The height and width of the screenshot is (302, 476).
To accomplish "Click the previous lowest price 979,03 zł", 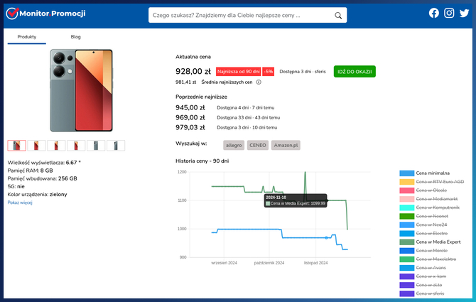I will pyautogui.click(x=190, y=127).
